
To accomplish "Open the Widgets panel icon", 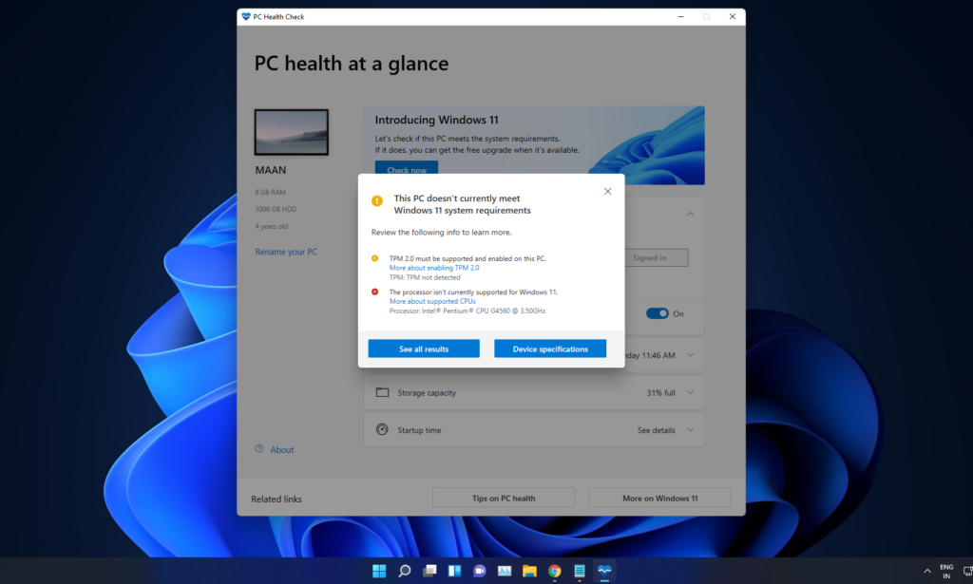I will [x=454, y=571].
